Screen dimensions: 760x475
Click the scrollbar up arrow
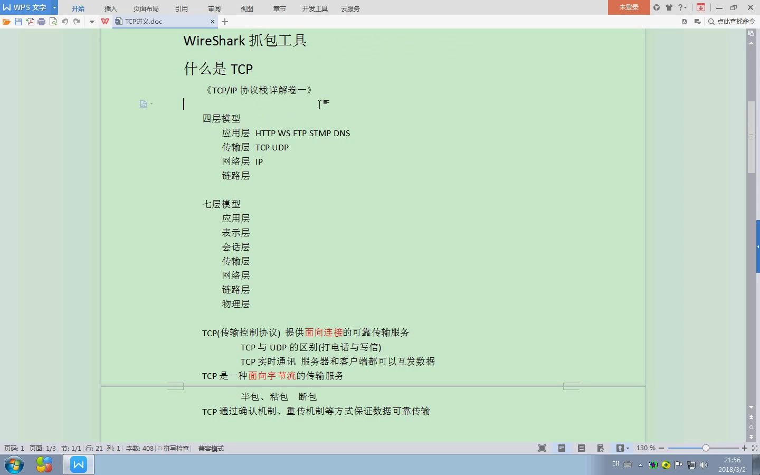(751, 43)
